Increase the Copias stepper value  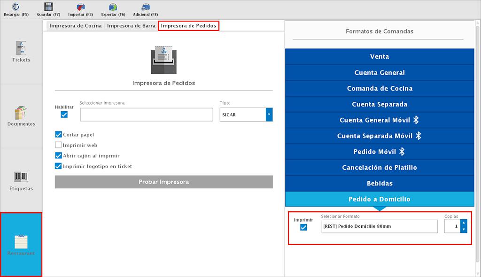[464, 223]
